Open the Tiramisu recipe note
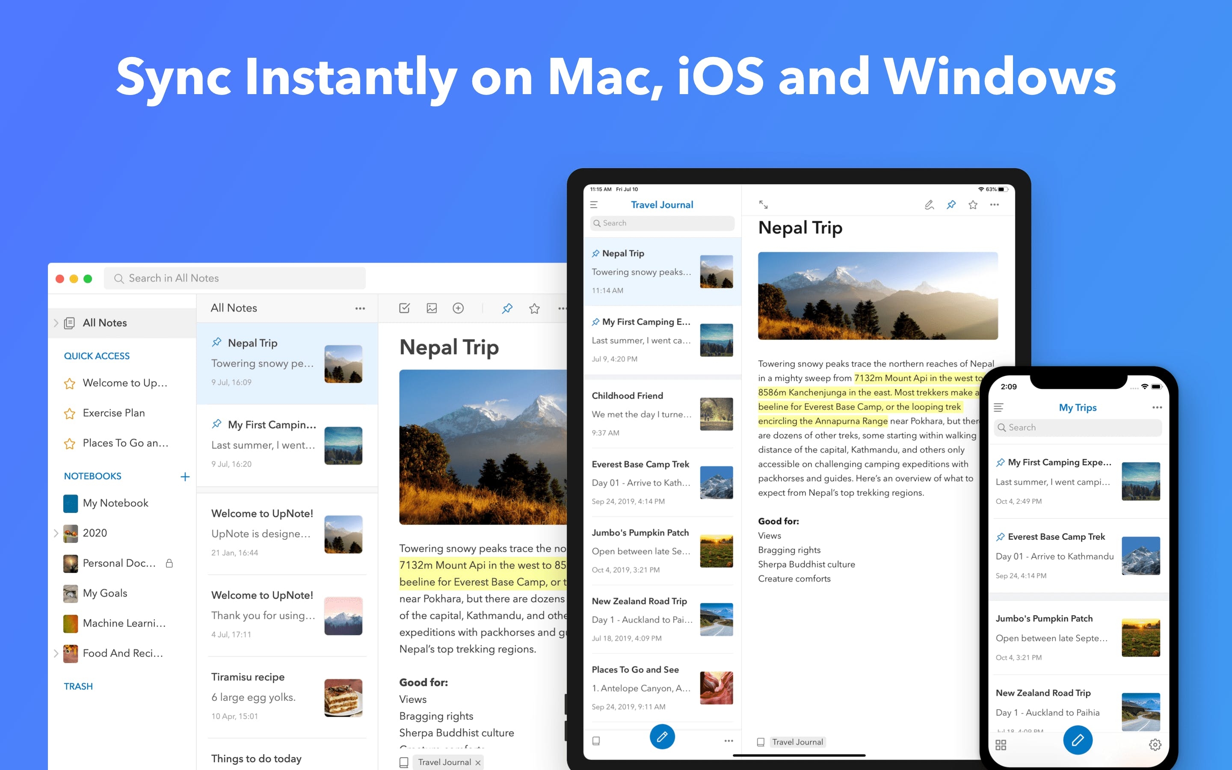 pyautogui.click(x=287, y=697)
